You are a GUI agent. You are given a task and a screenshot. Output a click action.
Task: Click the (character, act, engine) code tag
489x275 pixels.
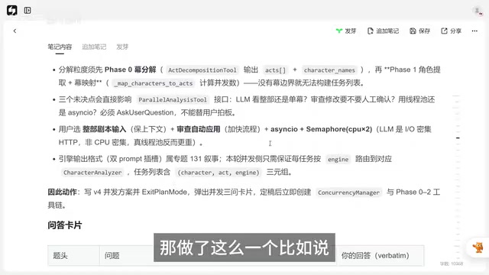tap(219, 173)
